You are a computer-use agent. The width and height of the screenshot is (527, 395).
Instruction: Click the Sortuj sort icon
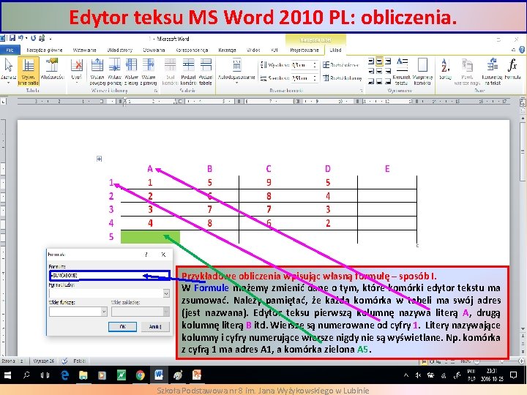click(445, 69)
